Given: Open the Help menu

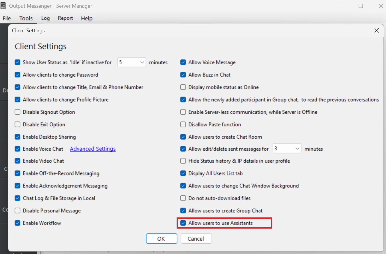Looking at the screenshot, I should click(87, 18).
